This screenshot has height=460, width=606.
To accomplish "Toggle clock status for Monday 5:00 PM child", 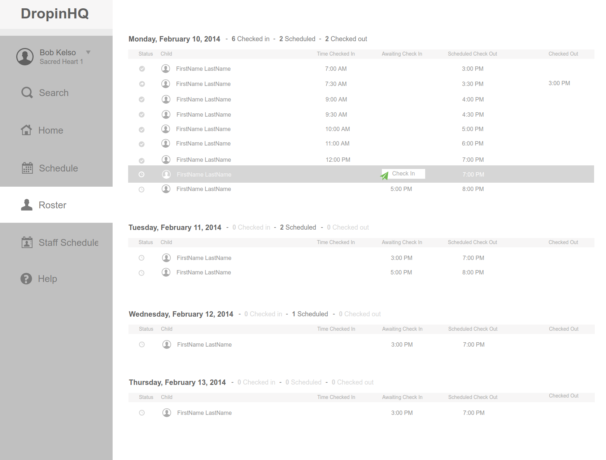I will coord(141,190).
